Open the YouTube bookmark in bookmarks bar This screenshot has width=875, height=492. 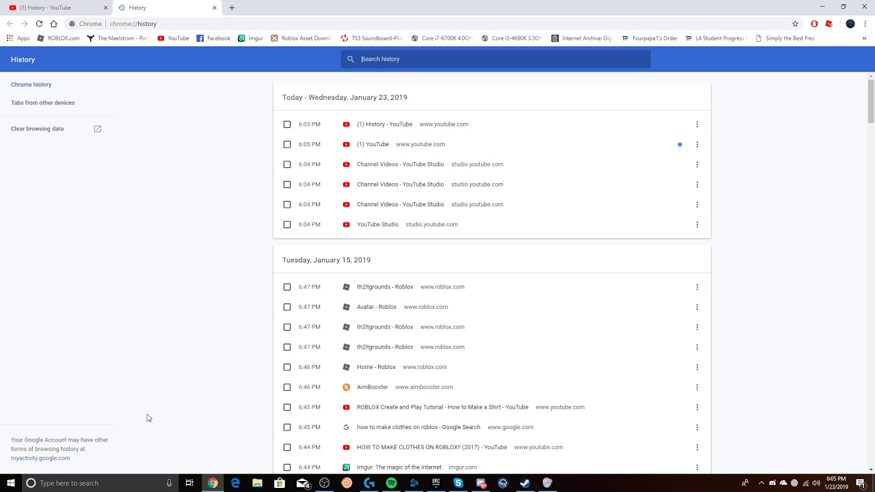173,38
